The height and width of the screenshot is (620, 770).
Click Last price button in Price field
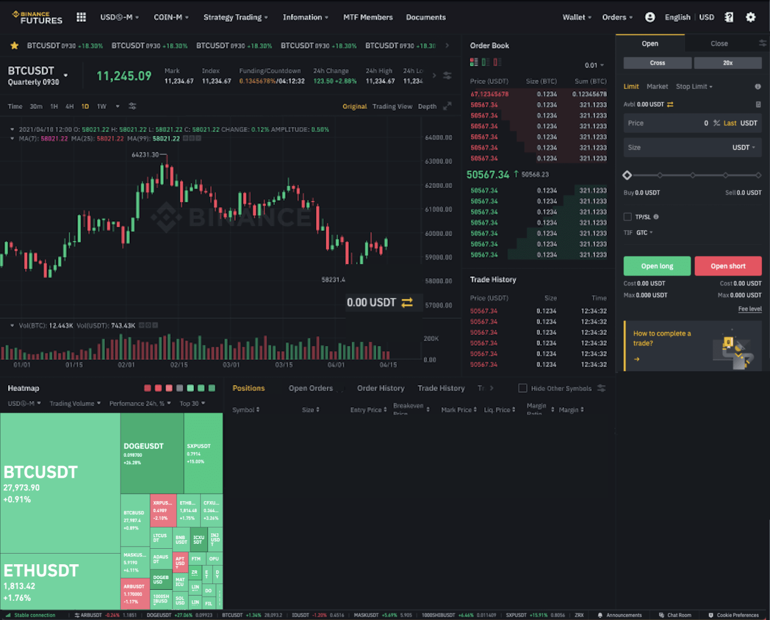point(730,123)
